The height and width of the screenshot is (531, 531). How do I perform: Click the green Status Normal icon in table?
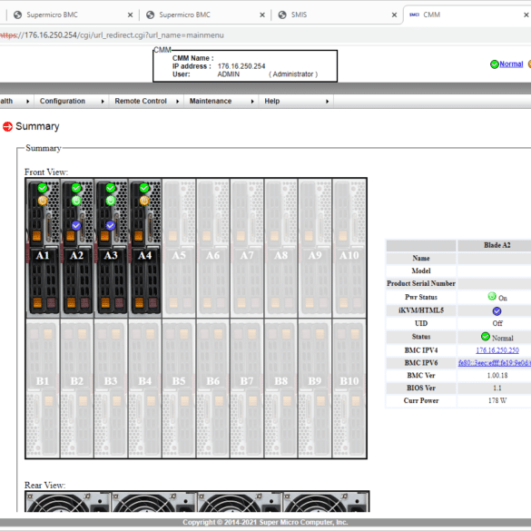pos(486,336)
